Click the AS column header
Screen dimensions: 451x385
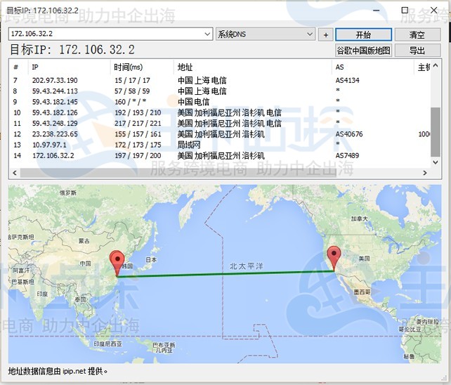(x=340, y=67)
